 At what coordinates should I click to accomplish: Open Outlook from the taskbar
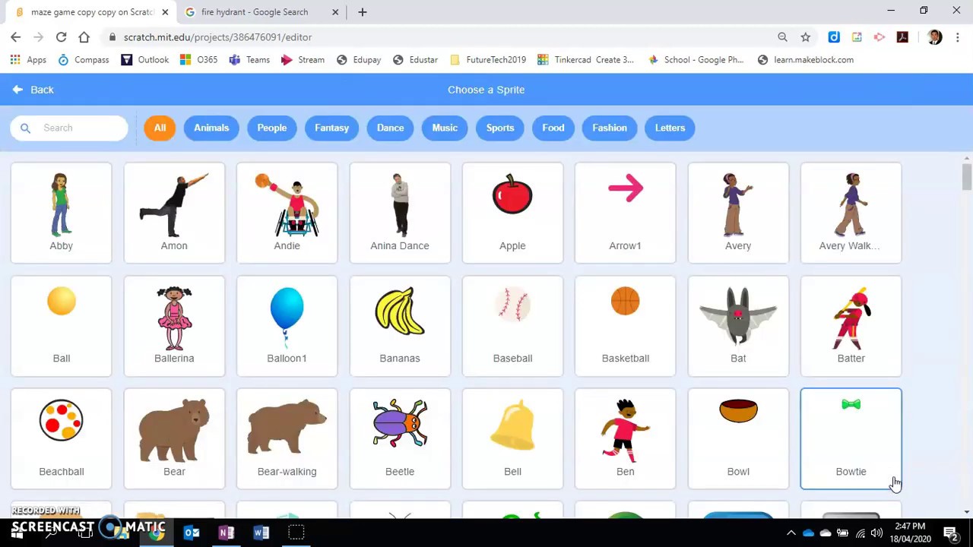[192, 533]
